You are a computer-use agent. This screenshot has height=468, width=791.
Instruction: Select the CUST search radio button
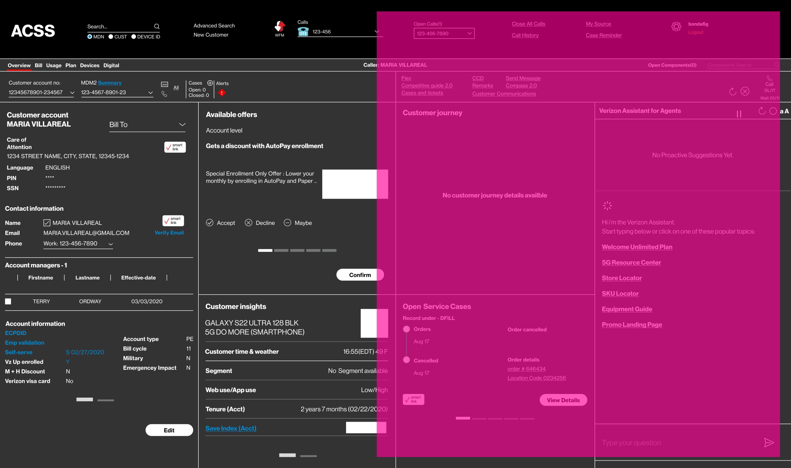[x=111, y=37]
